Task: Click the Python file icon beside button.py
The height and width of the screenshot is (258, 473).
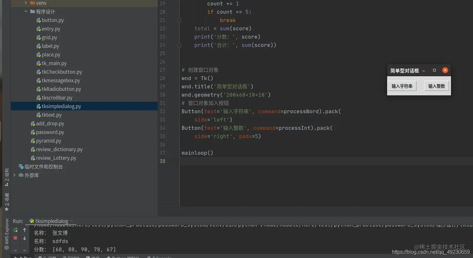Action: (38, 20)
